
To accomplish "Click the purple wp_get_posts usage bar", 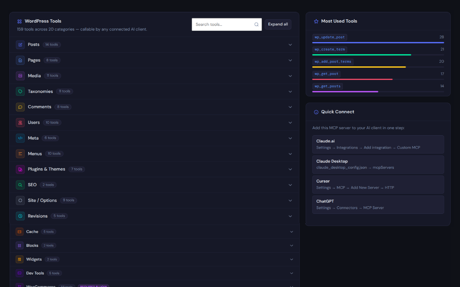I will click(x=345, y=91).
